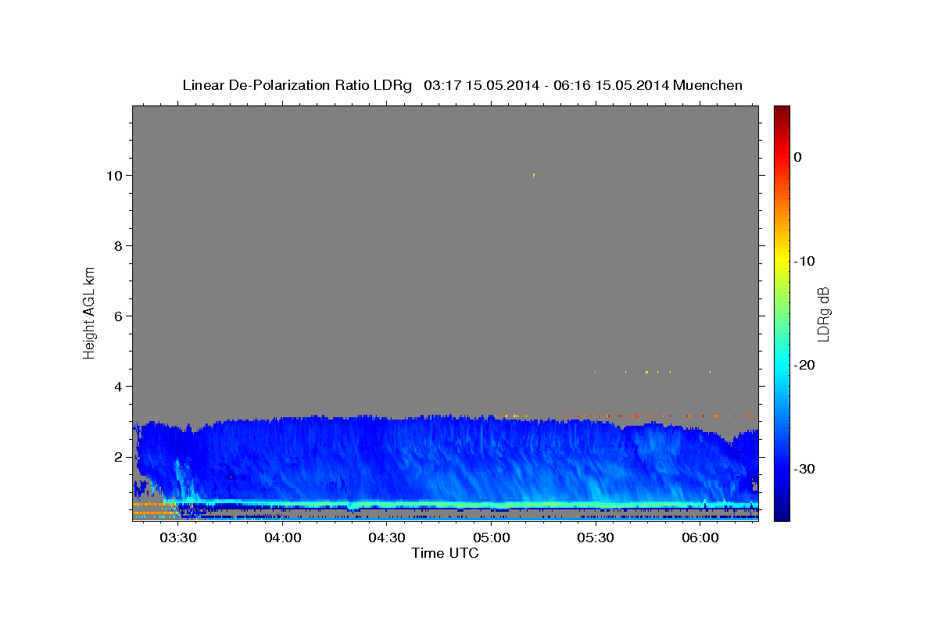Click the colorbar at -20 dB level
The image size is (938, 625).
[782, 365]
